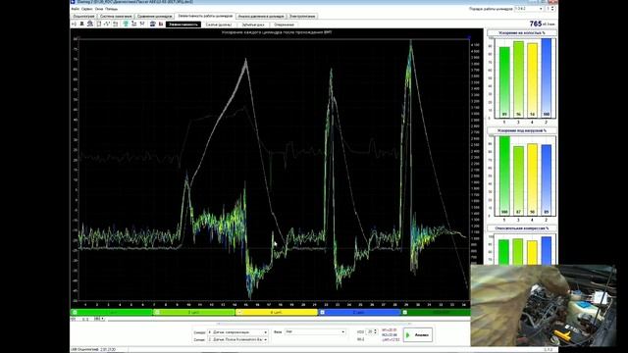628x353 pixels.
Task: Click the engine bay video thumbnail
Action: 544,305
